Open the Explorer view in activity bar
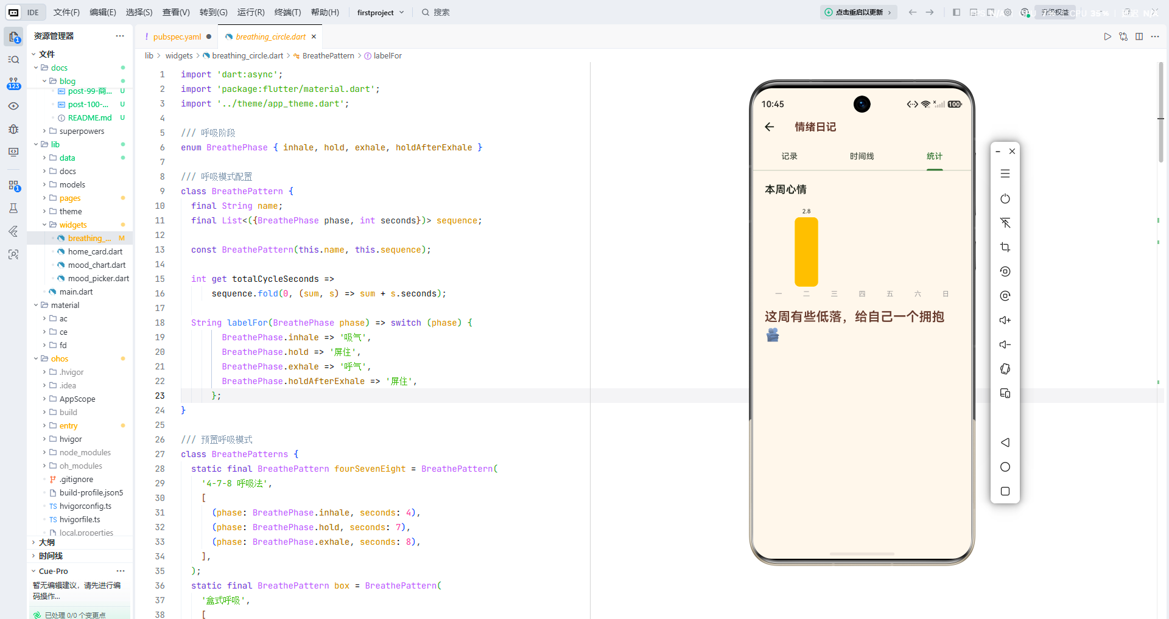Viewport: 1169px width, 619px height. pos(13,37)
